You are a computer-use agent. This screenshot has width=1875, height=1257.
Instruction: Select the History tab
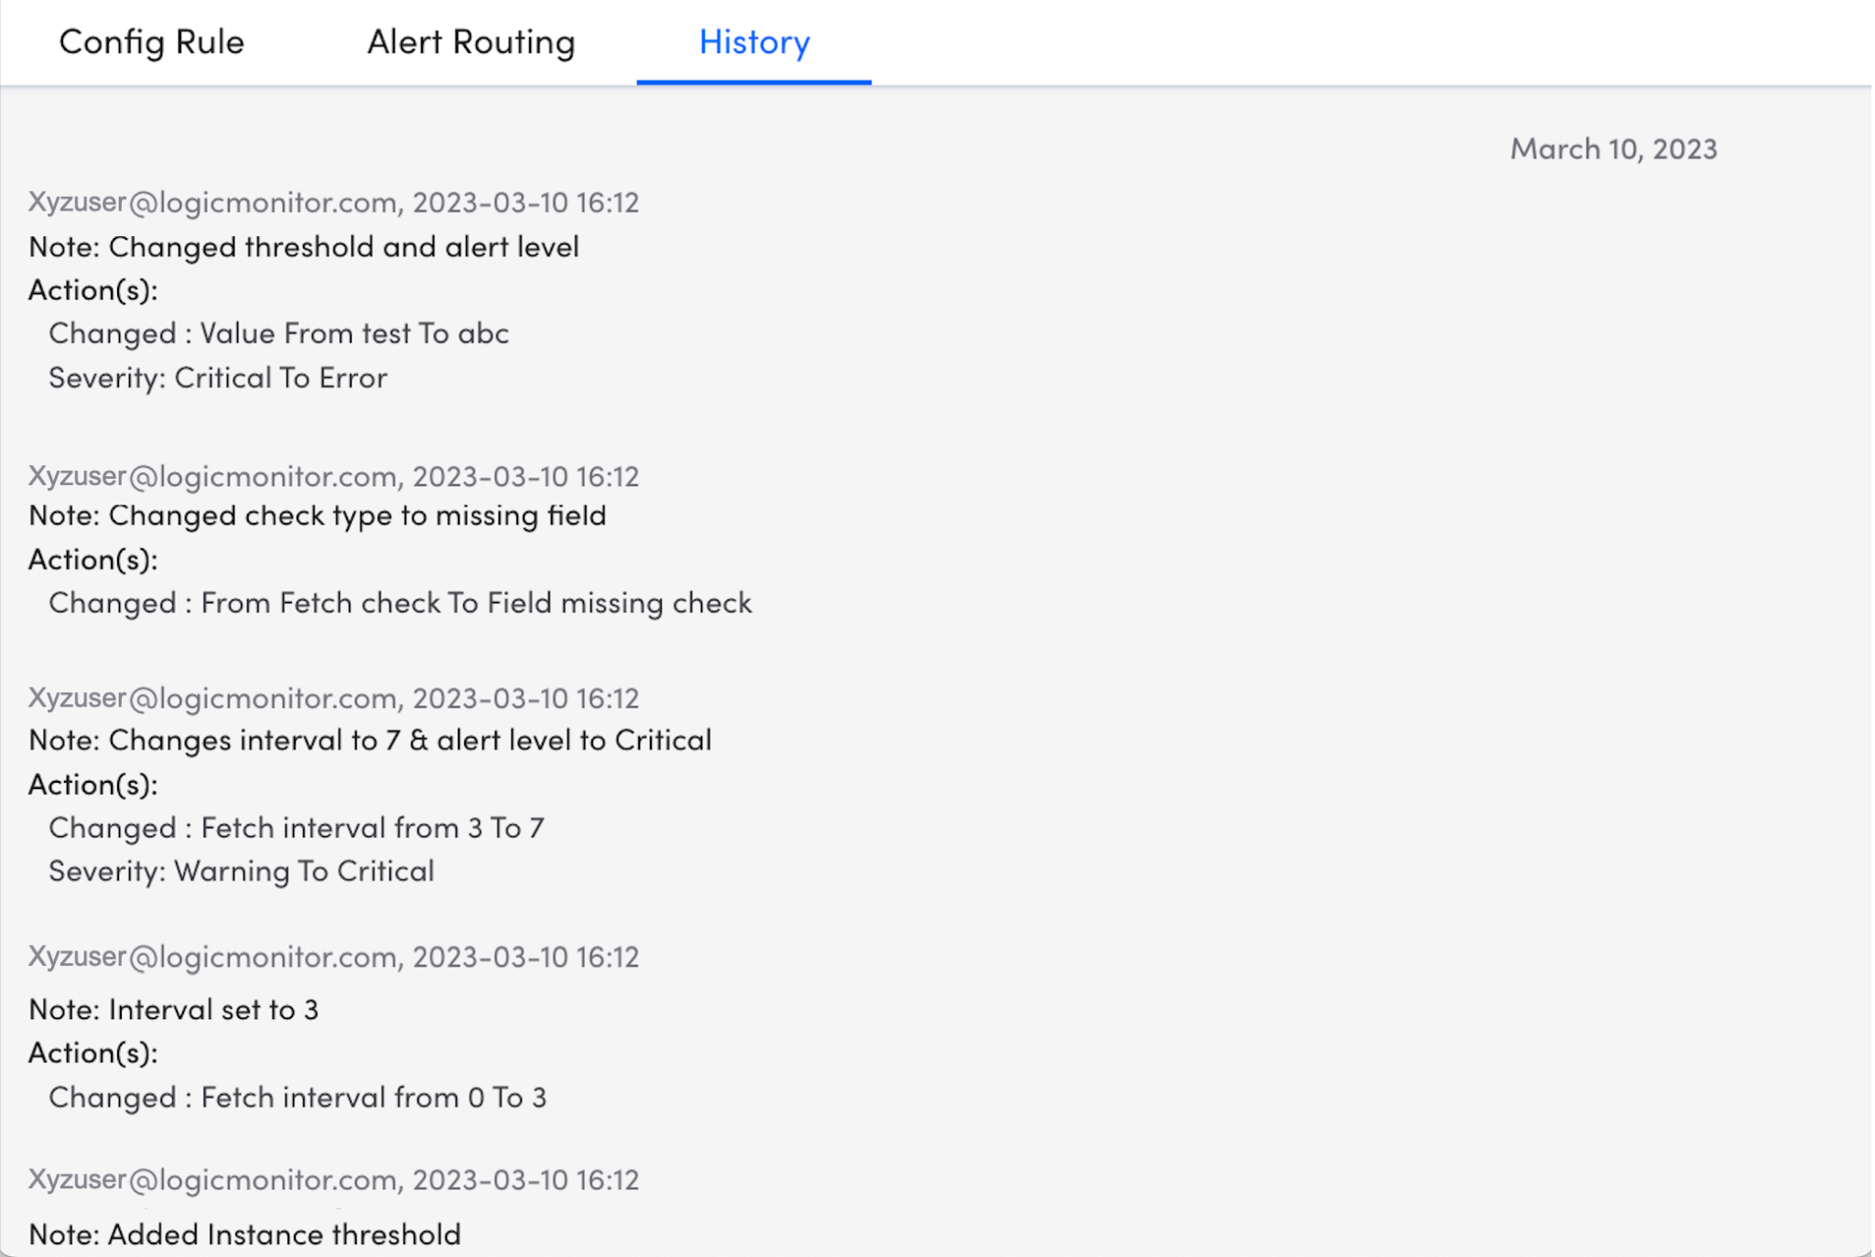tap(753, 42)
